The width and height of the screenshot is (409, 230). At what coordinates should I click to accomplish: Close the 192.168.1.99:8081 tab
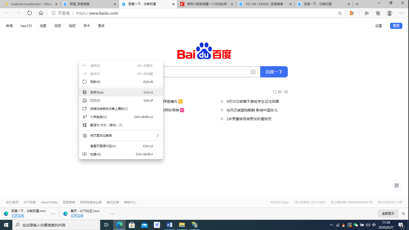[290, 4]
